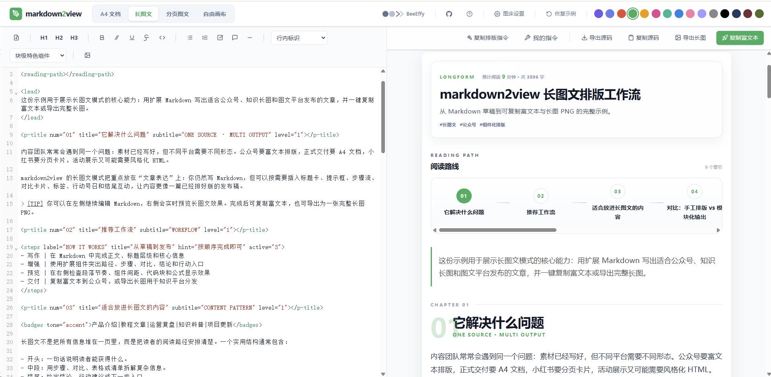Click the #组件化排版 tag
Viewport: 771px width, 377px height.
coord(493,125)
